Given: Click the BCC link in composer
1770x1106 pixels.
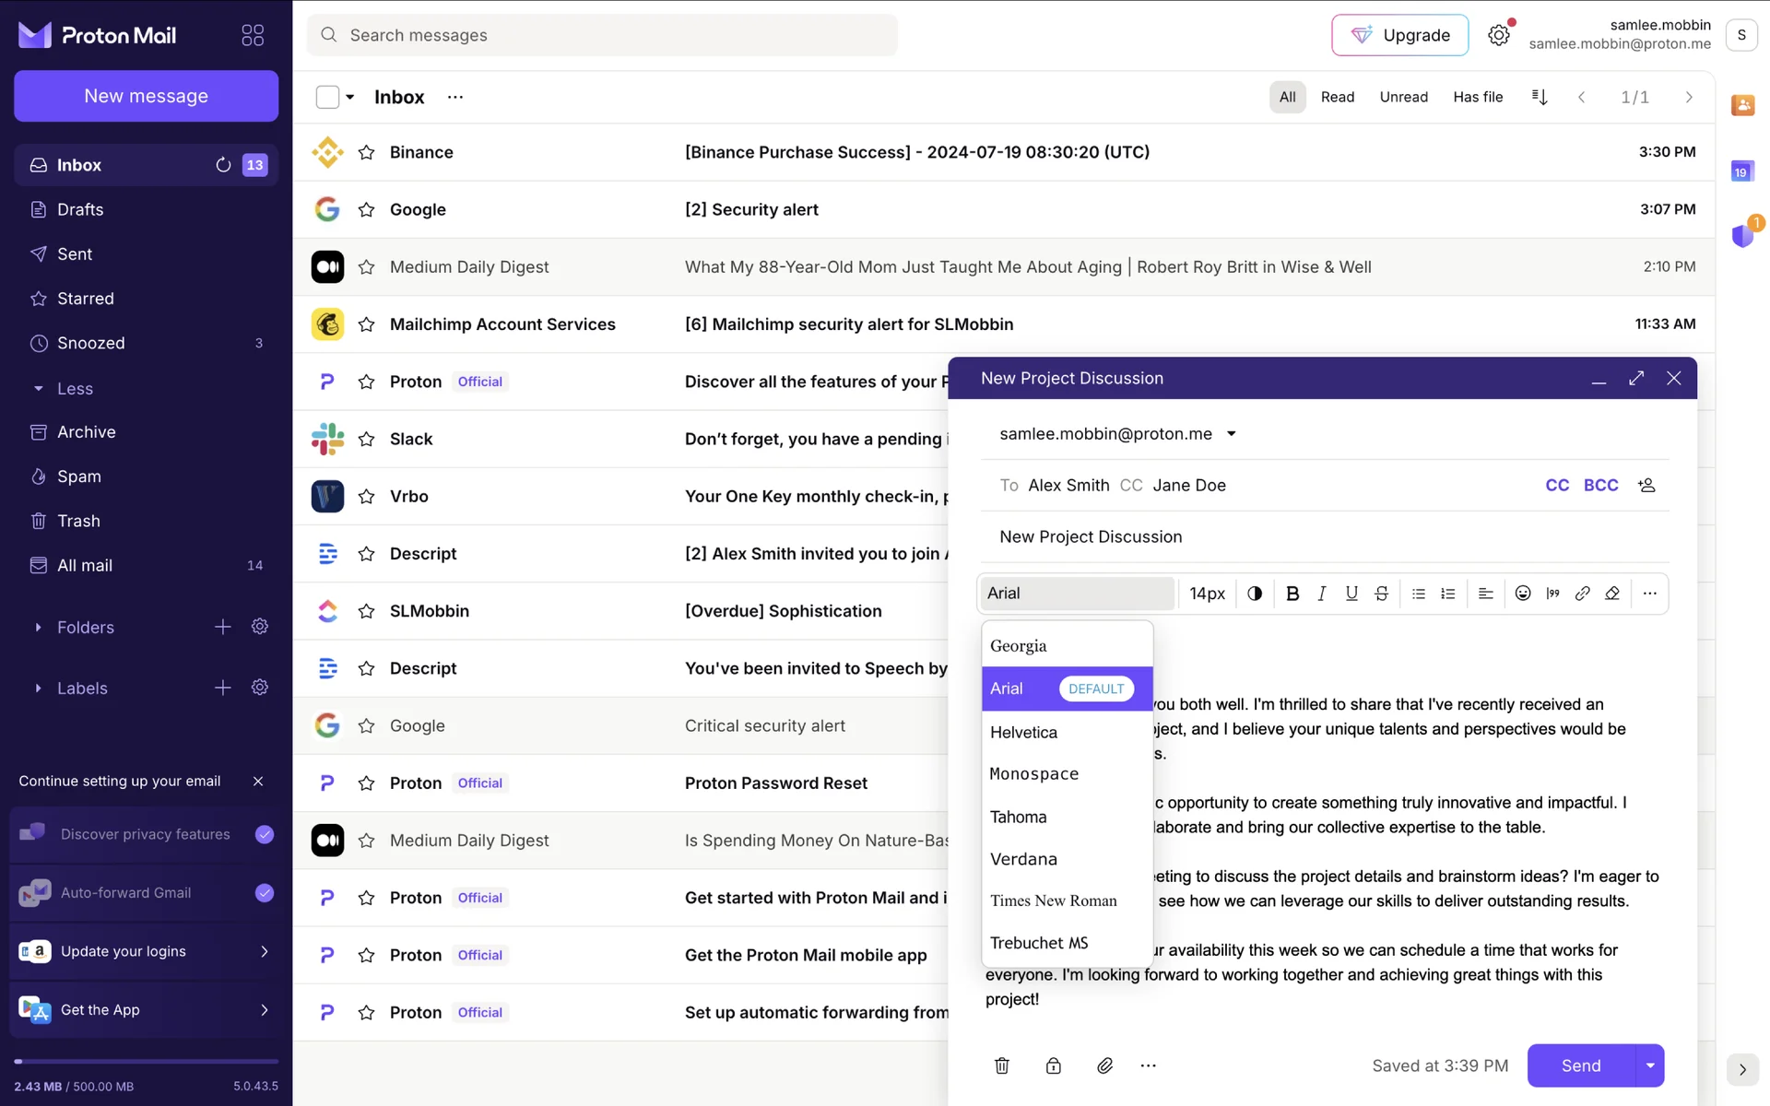Looking at the screenshot, I should coord(1600,485).
